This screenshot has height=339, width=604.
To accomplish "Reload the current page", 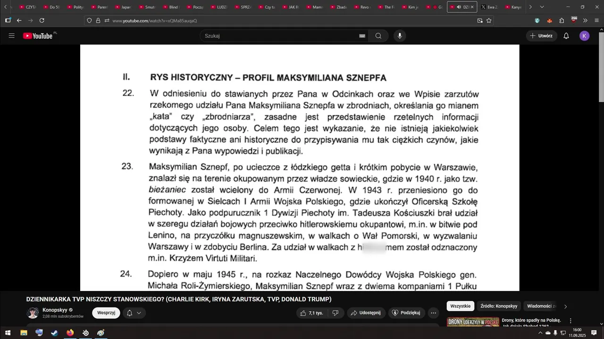I will click(42, 21).
